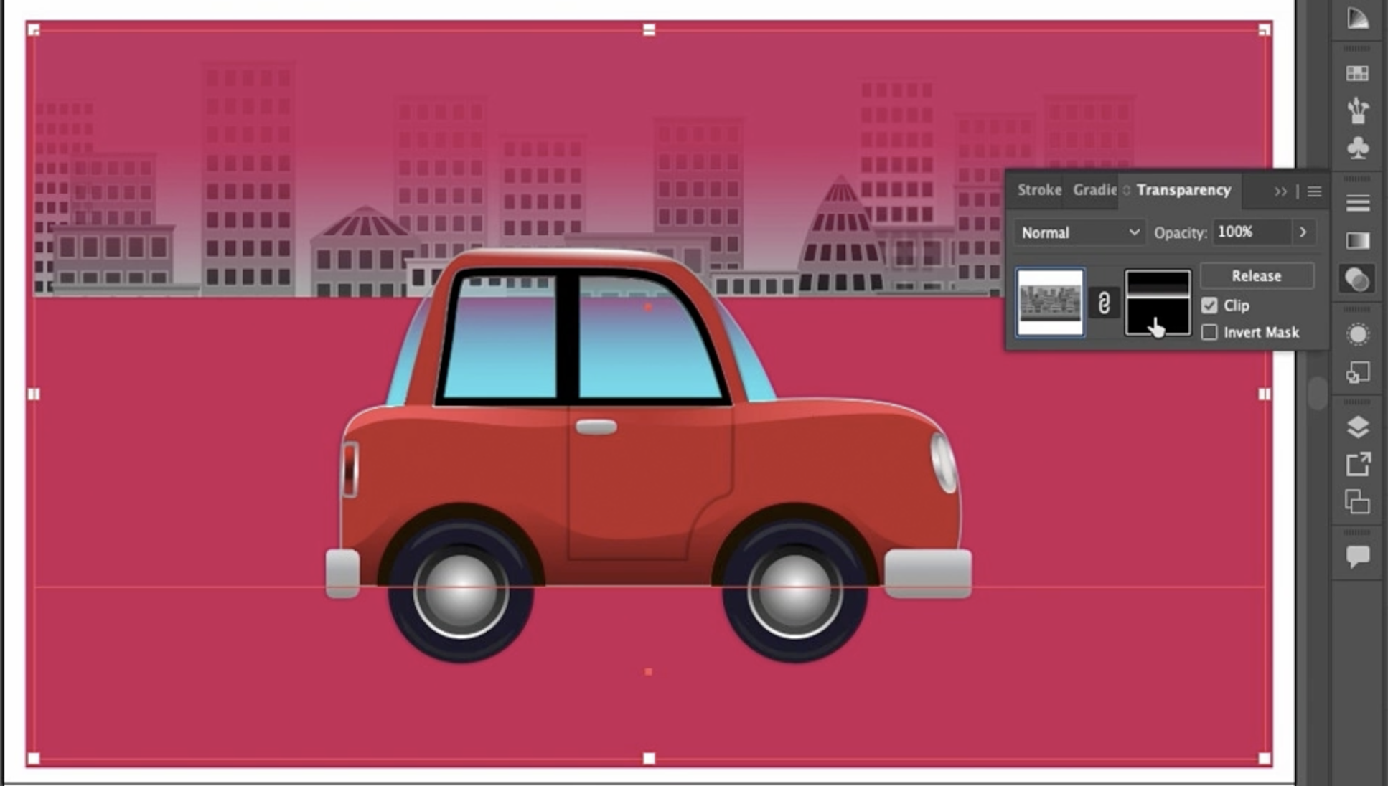Open the Symbols panel icon
This screenshot has width=1388, height=786.
click(1356, 148)
